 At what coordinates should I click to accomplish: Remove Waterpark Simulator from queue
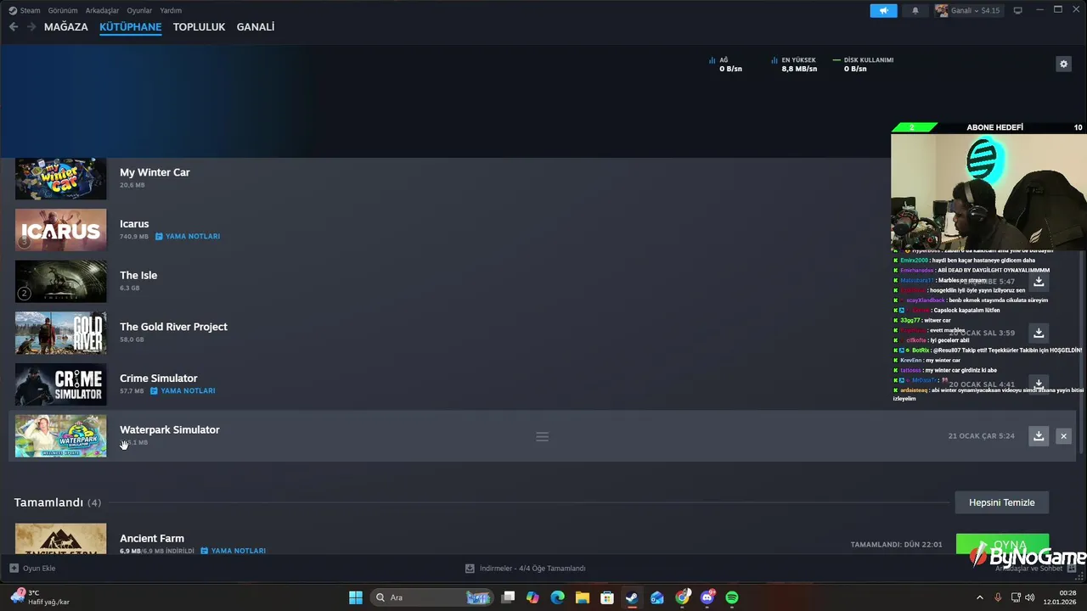point(1063,436)
